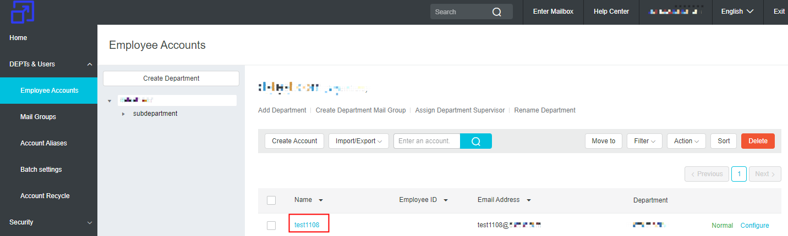788x236 pixels.
Task: Collapse the DEPTs & Users sidebar section
Action: [x=89, y=64]
